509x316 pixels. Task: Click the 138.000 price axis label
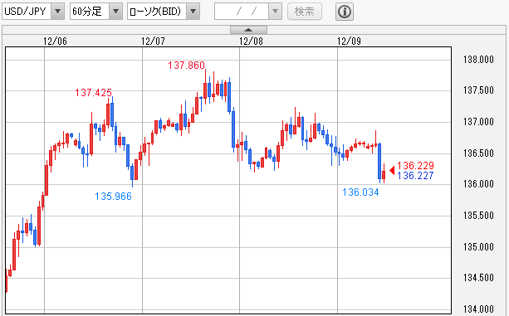point(478,60)
